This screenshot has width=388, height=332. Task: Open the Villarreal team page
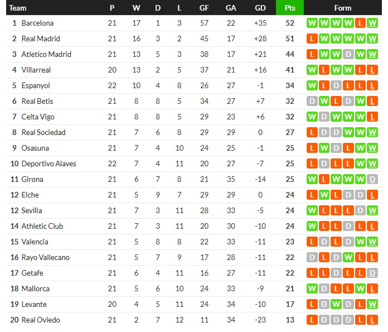36,70
